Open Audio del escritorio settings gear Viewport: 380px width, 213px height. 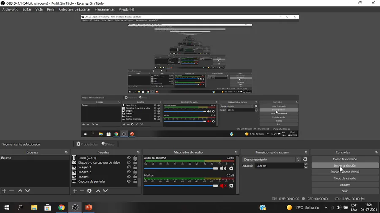(231, 168)
